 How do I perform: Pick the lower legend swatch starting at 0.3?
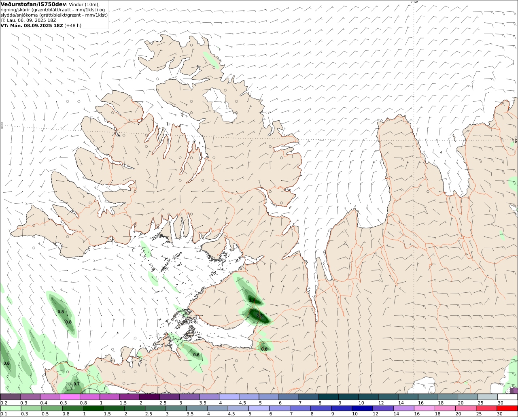(31, 408)
